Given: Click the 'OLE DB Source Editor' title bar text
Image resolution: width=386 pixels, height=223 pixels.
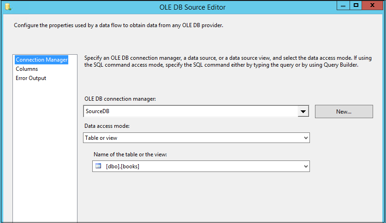Looking at the screenshot, I should point(193,7).
